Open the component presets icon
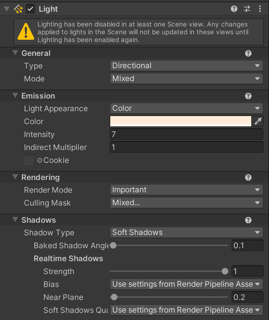269x320 pixels. (247, 9)
